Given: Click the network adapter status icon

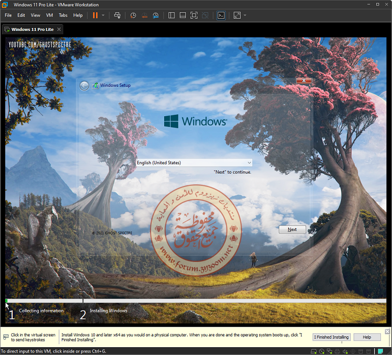Looking at the screenshot, I should coord(329,351).
